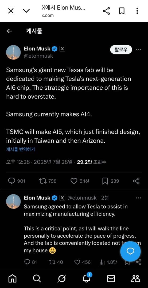The width and height of the screenshot is (148, 288).
Task: Open Elon Musk's profile avatar on main post
Action: (x=13, y=52)
